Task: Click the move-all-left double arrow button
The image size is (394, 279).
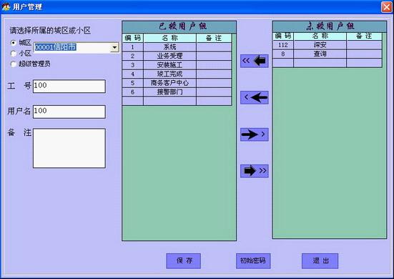Action: pyautogui.click(x=255, y=61)
